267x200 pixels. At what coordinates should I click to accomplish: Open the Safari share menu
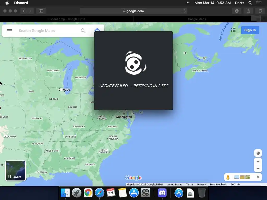coord(248,11)
